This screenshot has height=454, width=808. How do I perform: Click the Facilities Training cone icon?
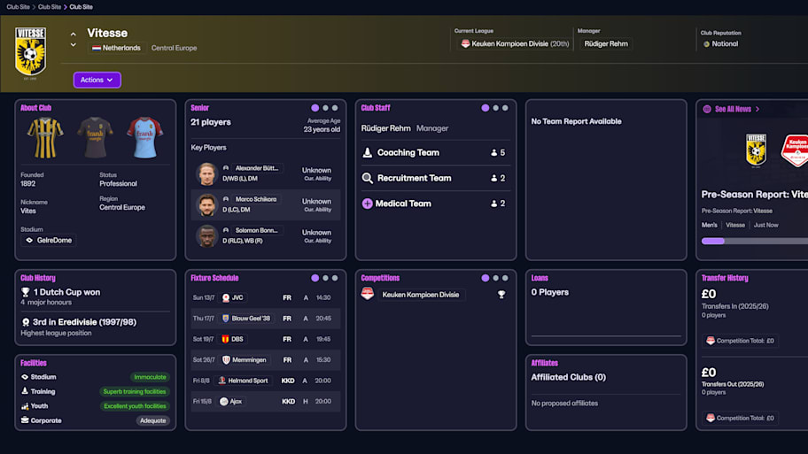(25, 391)
